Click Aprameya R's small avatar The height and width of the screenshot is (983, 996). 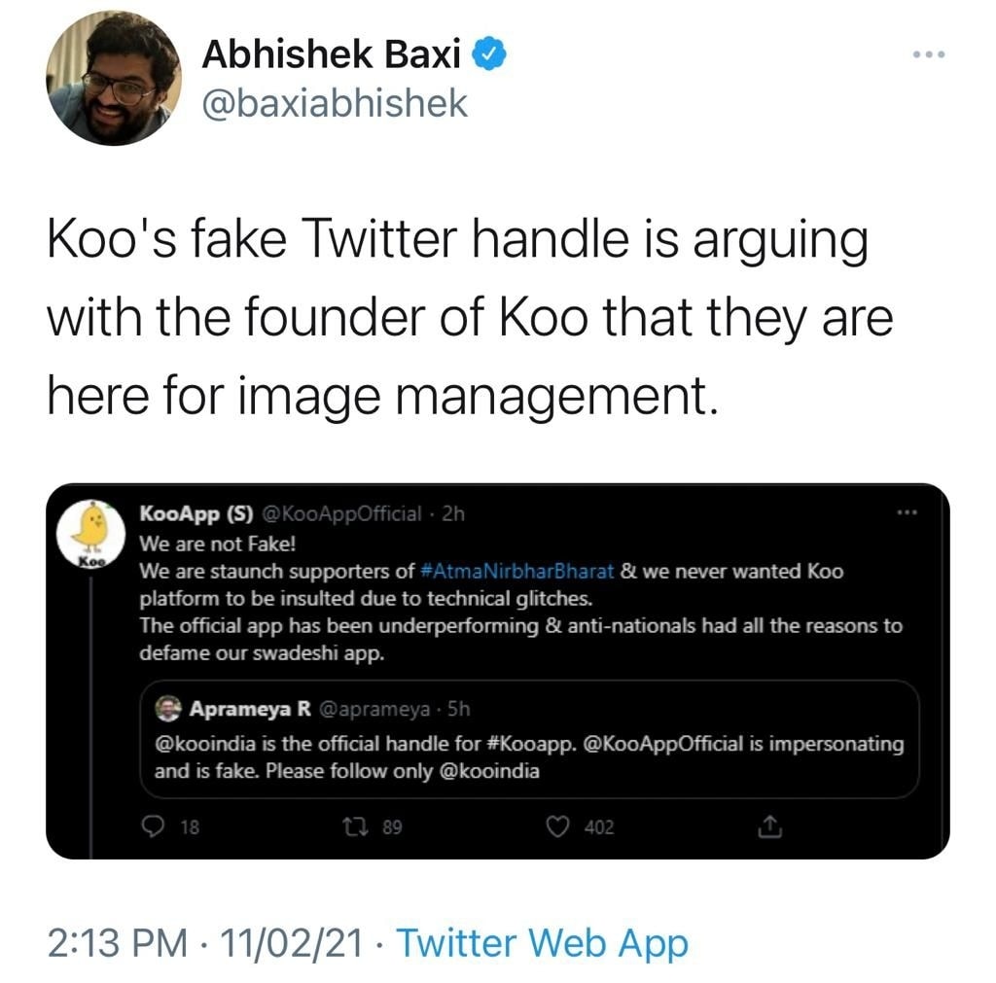point(168,709)
